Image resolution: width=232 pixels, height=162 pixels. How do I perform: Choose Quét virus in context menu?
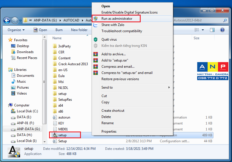coord(132,40)
